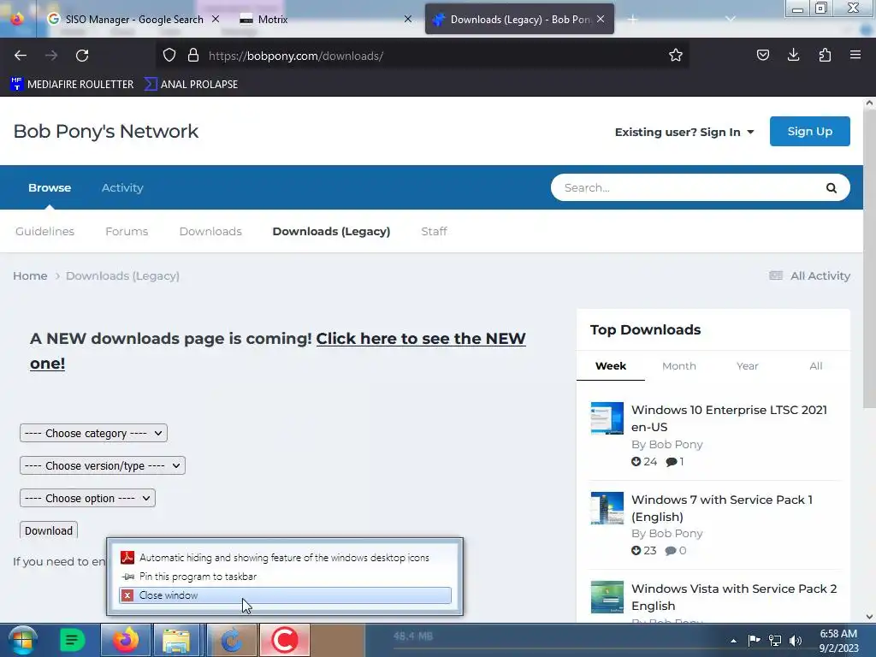The image size is (876, 657).
Task: Open the volume speaker tray icon
Action: tap(796, 641)
